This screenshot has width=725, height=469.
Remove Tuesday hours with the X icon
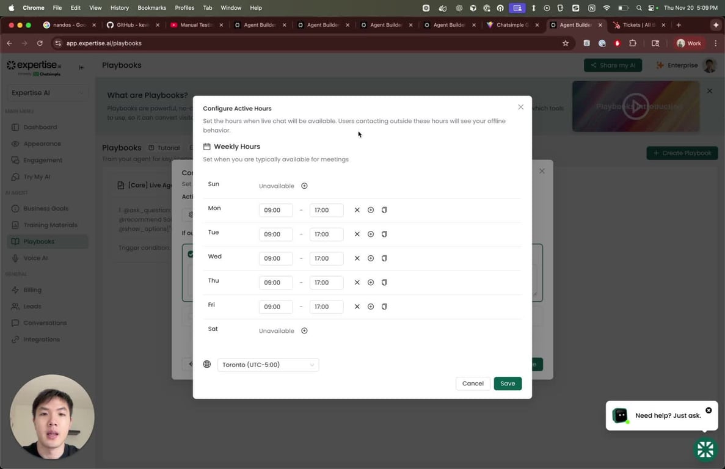point(357,234)
